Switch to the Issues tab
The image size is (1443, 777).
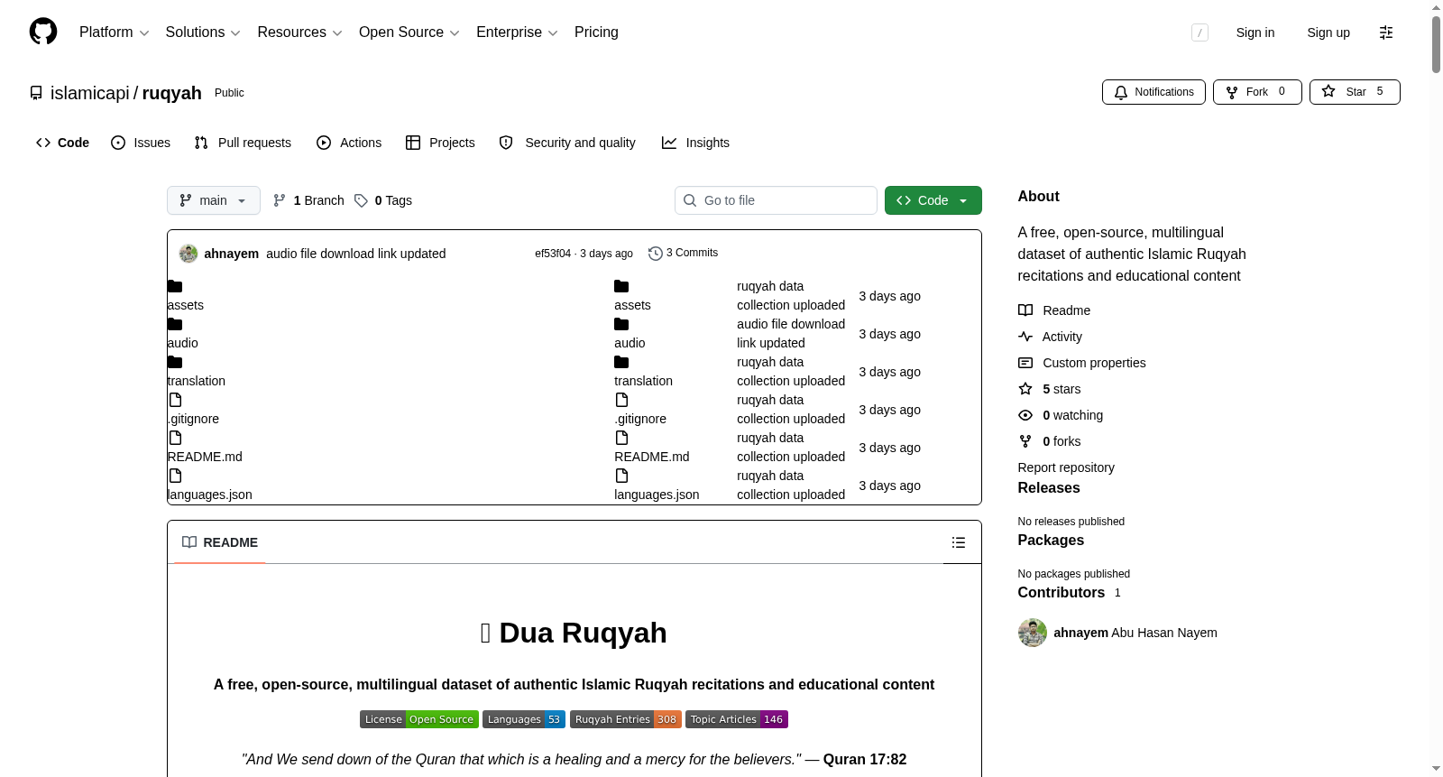pyautogui.click(x=141, y=143)
